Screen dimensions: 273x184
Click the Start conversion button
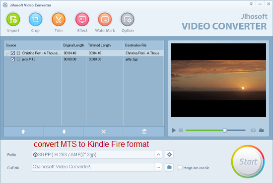pyautogui.click(x=248, y=162)
